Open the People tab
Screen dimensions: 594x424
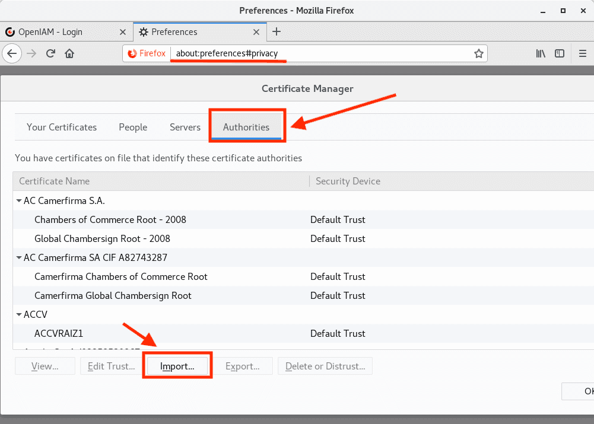pyautogui.click(x=133, y=127)
